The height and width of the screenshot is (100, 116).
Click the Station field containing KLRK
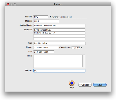[x=46, y=21]
